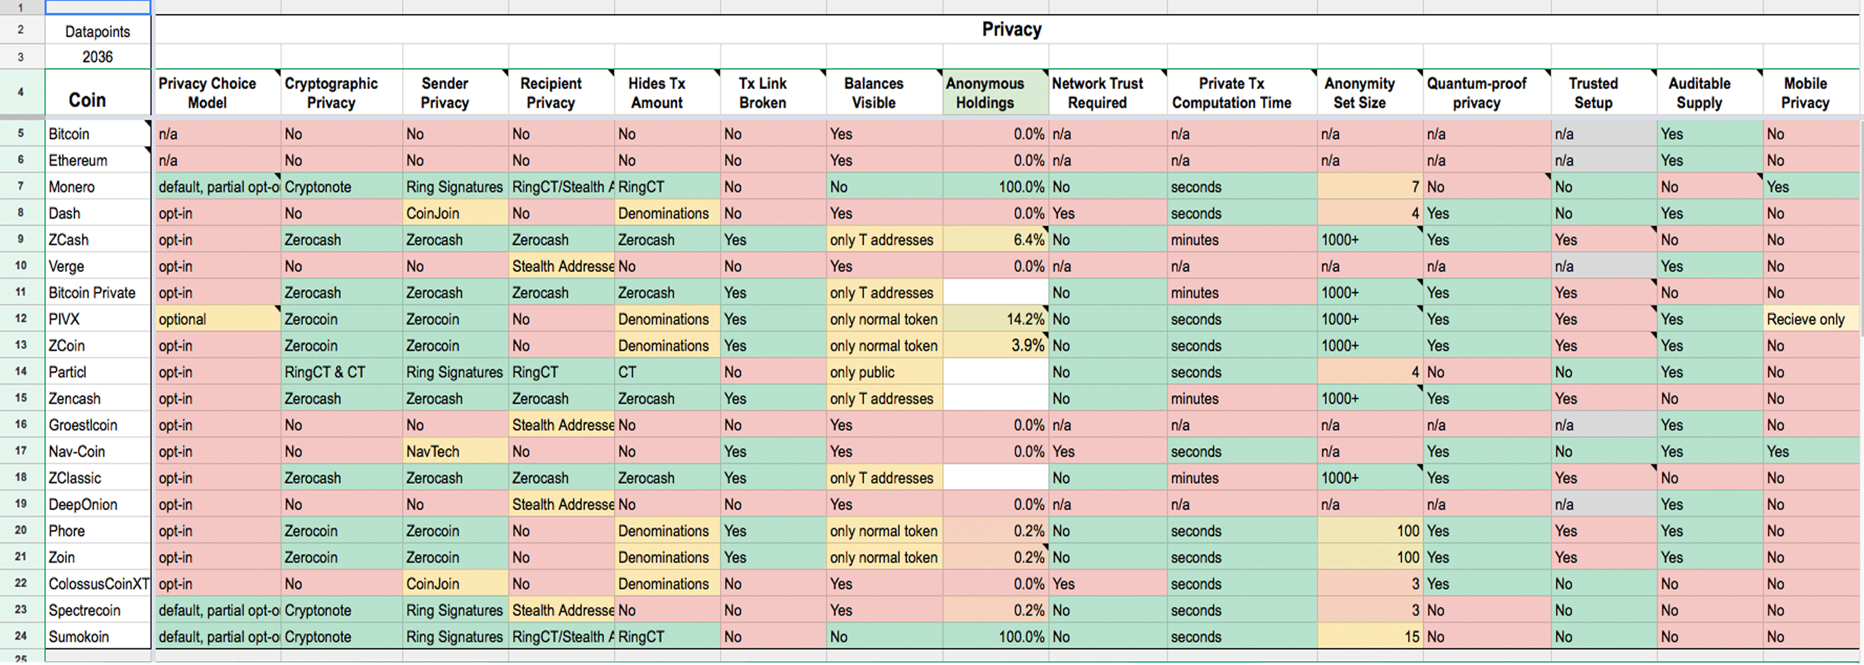Click the Bitcoin Private name cell
The image size is (1864, 665).
tap(98, 293)
